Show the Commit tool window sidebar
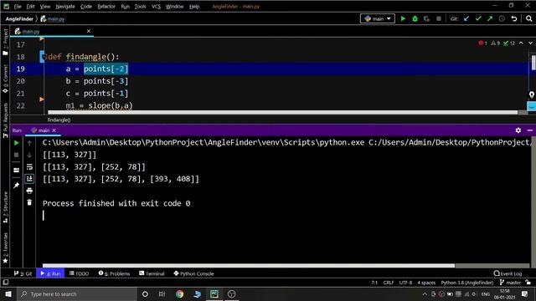Image resolution: width=536 pixels, height=301 pixels. pos(5,79)
